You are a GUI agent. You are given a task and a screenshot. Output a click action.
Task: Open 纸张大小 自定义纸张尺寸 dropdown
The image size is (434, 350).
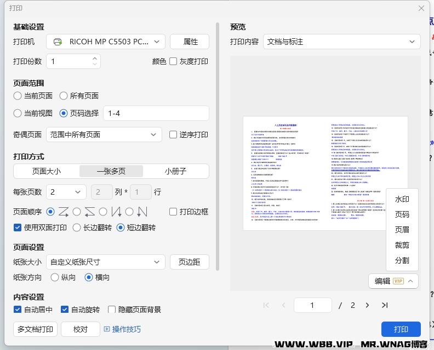(106, 262)
